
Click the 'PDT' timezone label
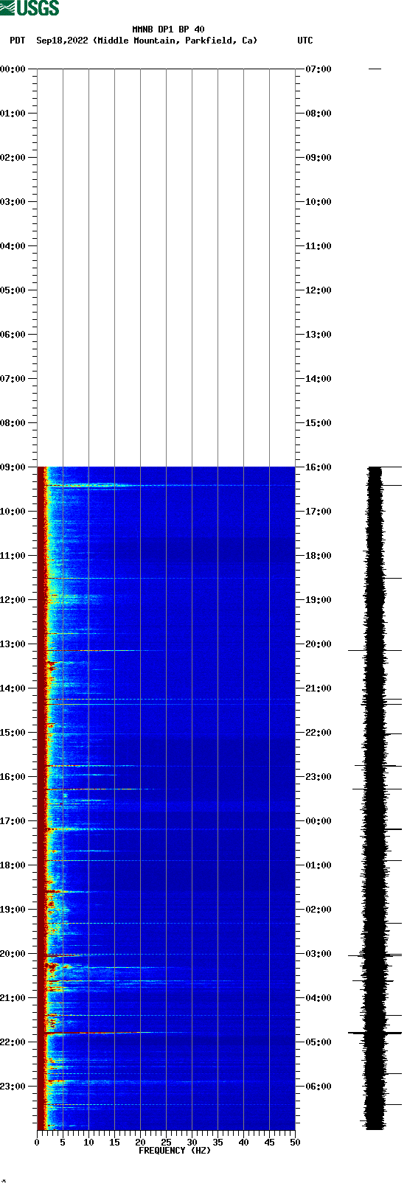pos(17,41)
